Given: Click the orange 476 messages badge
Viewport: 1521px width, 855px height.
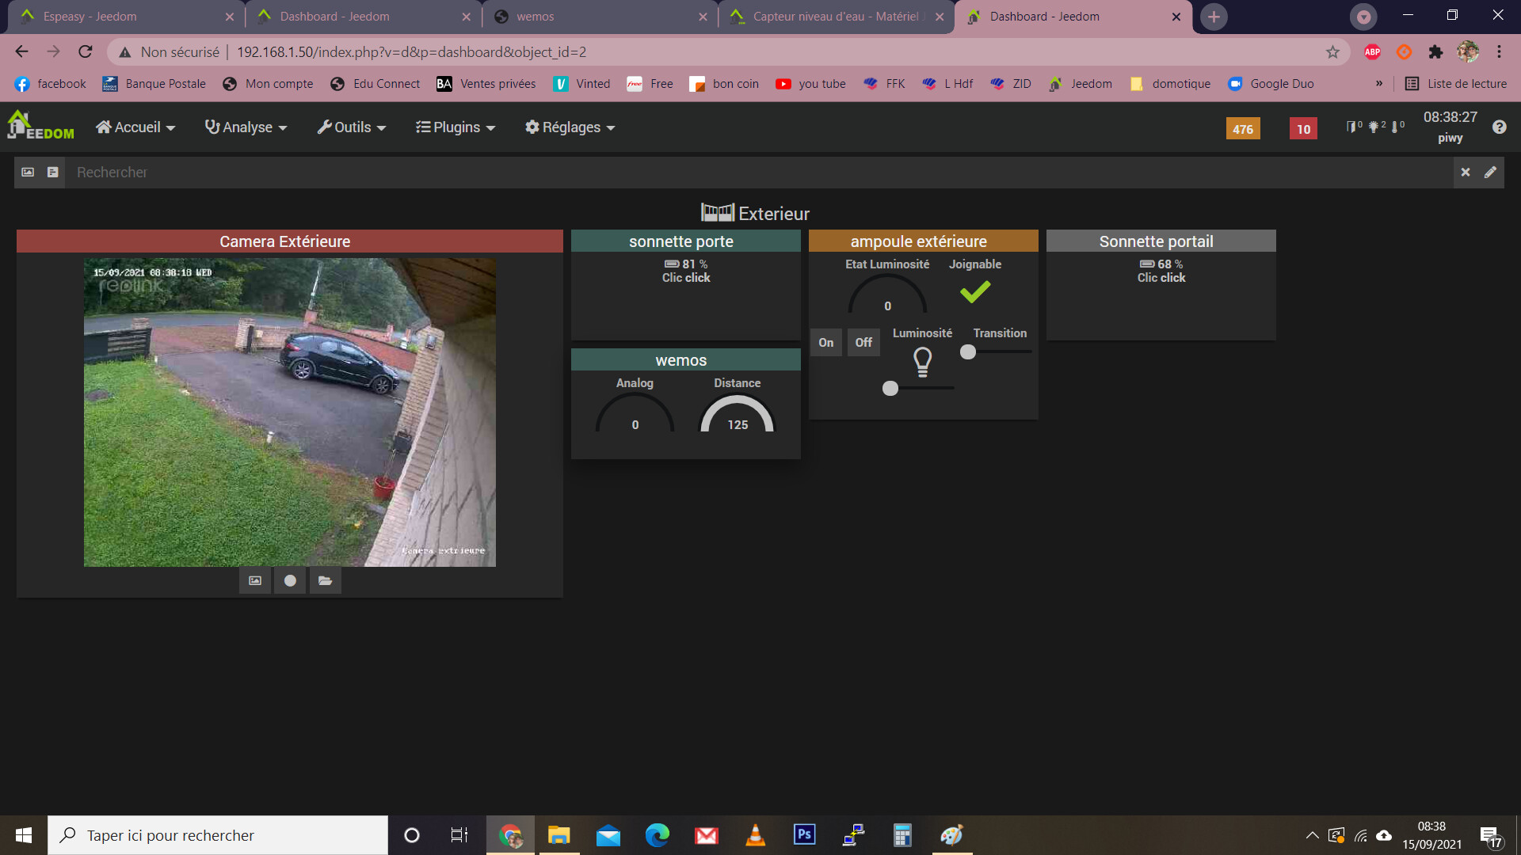Looking at the screenshot, I should pyautogui.click(x=1242, y=129).
